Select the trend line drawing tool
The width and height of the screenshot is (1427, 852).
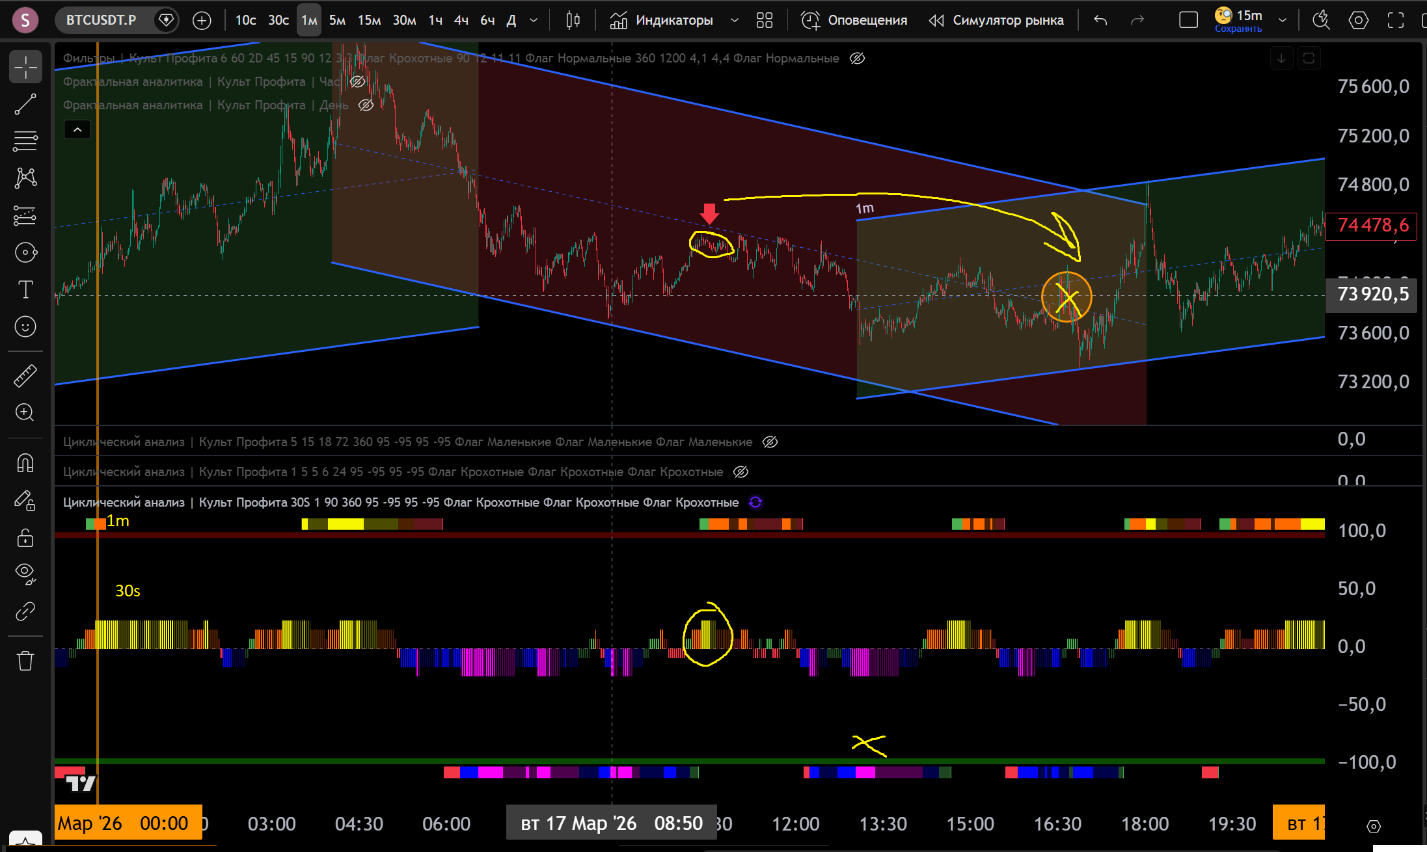25,104
